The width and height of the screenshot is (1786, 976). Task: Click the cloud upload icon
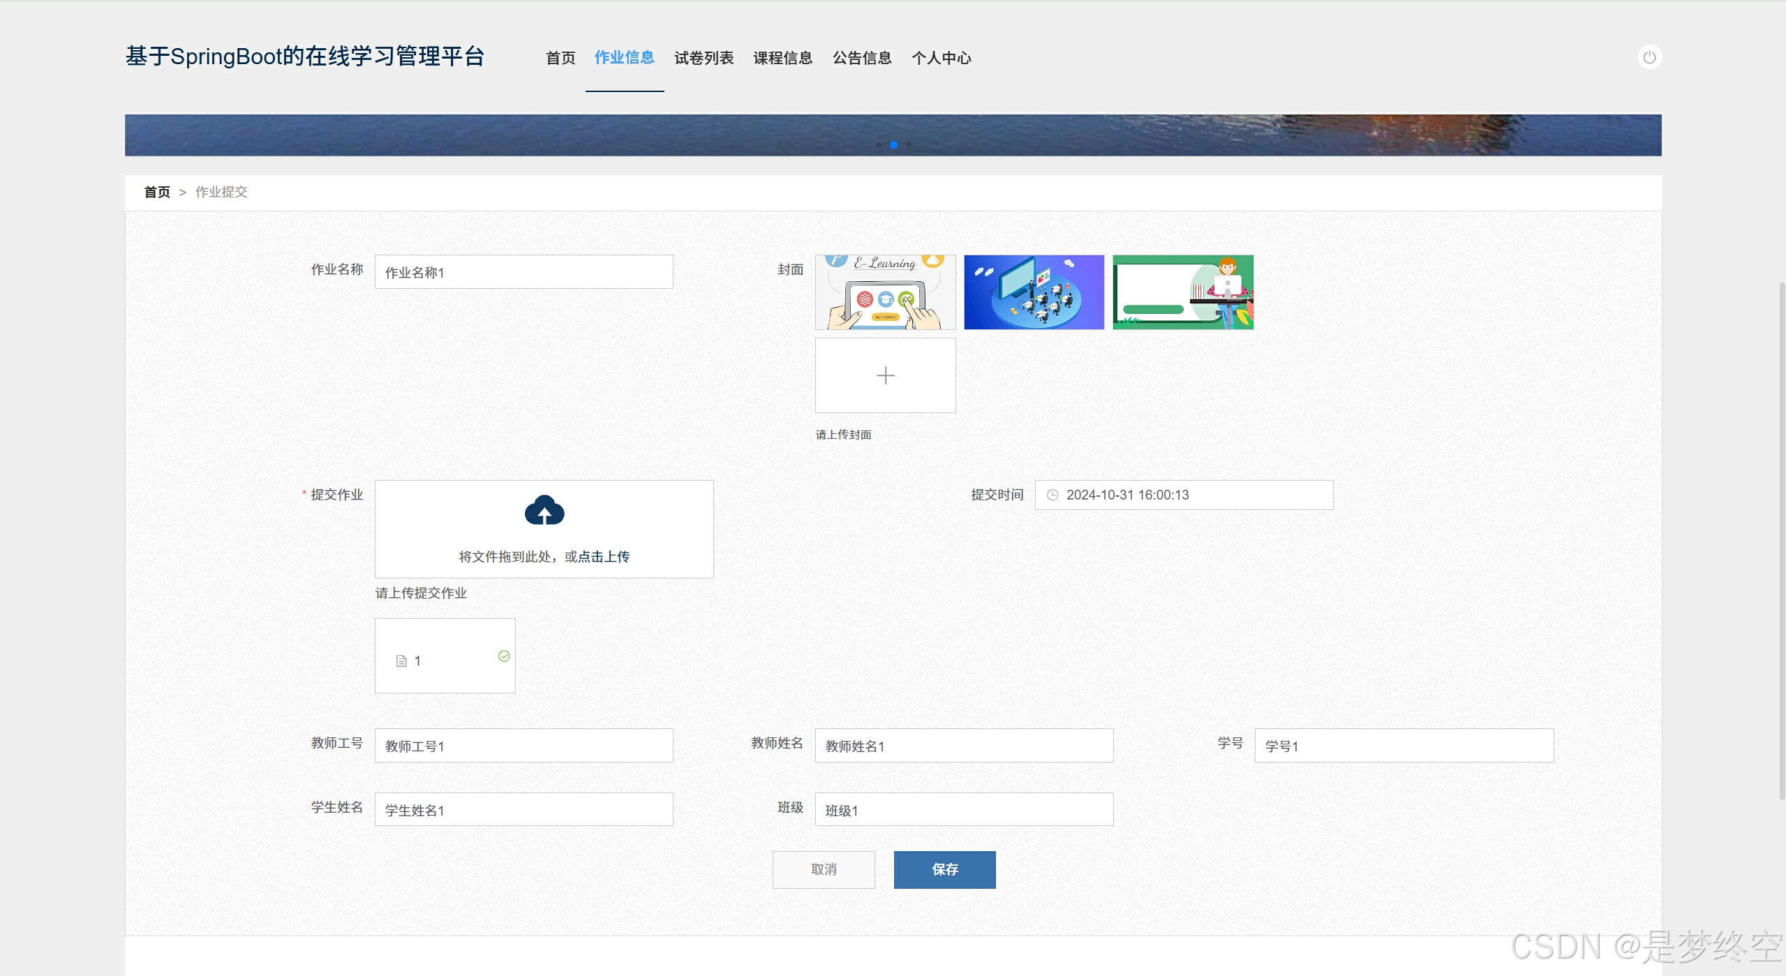[544, 511]
